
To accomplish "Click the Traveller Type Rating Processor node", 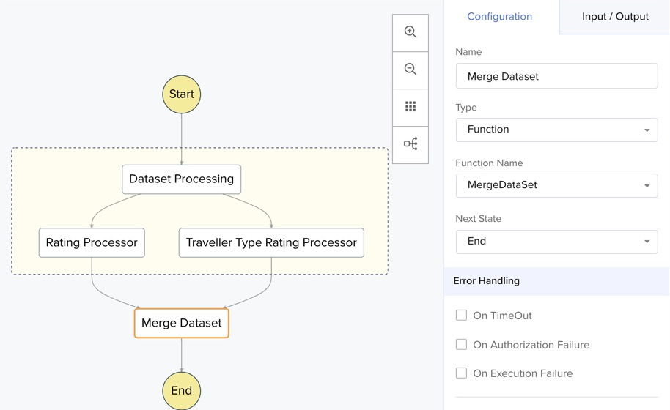I will pyautogui.click(x=271, y=243).
